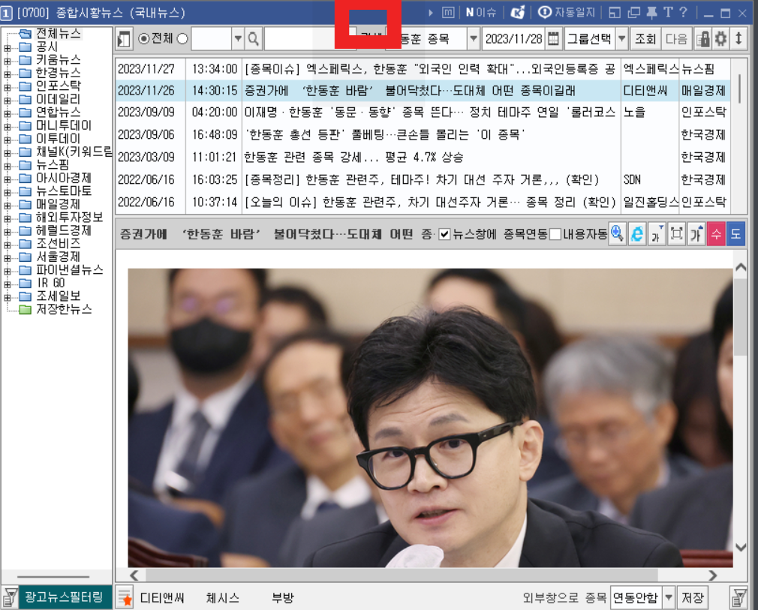Open the calendar icon next to 2023/11/28
The width and height of the screenshot is (758, 610).
[x=553, y=39]
